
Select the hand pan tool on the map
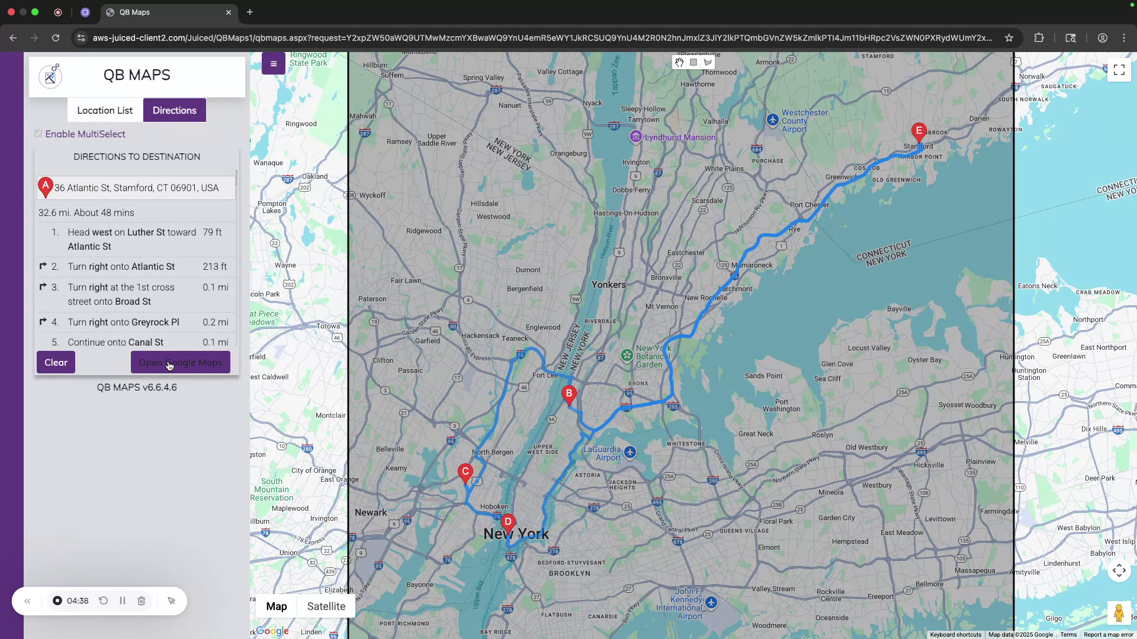679,62
